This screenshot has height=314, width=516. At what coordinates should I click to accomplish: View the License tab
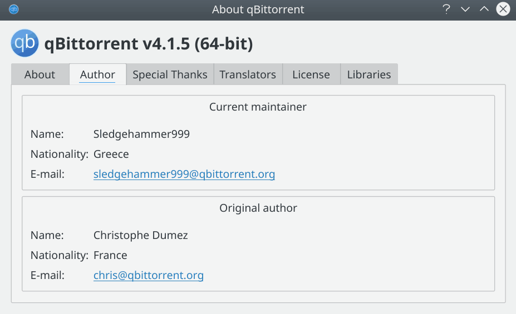(x=311, y=74)
